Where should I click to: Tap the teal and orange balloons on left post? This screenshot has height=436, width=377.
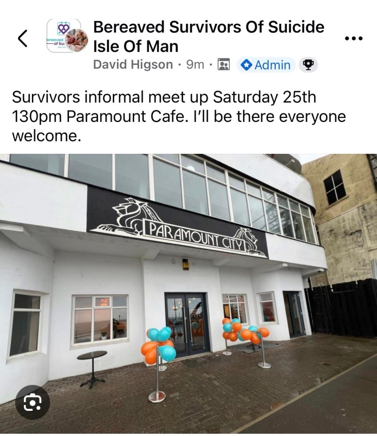tap(159, 345)
